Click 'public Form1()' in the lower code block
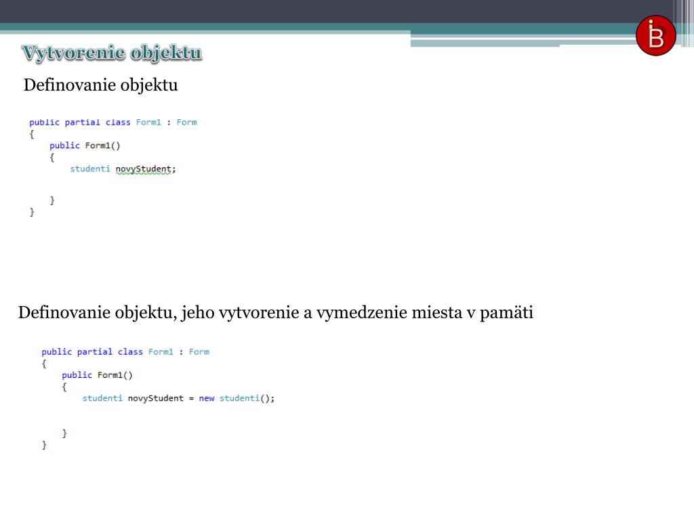The height and width of the screenshot is (520, 694). click(97, 375)
